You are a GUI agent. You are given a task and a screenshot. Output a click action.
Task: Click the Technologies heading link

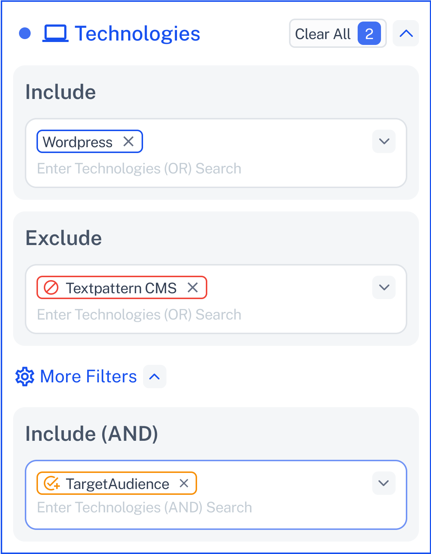pyautogui.click(x=137, y=33)
